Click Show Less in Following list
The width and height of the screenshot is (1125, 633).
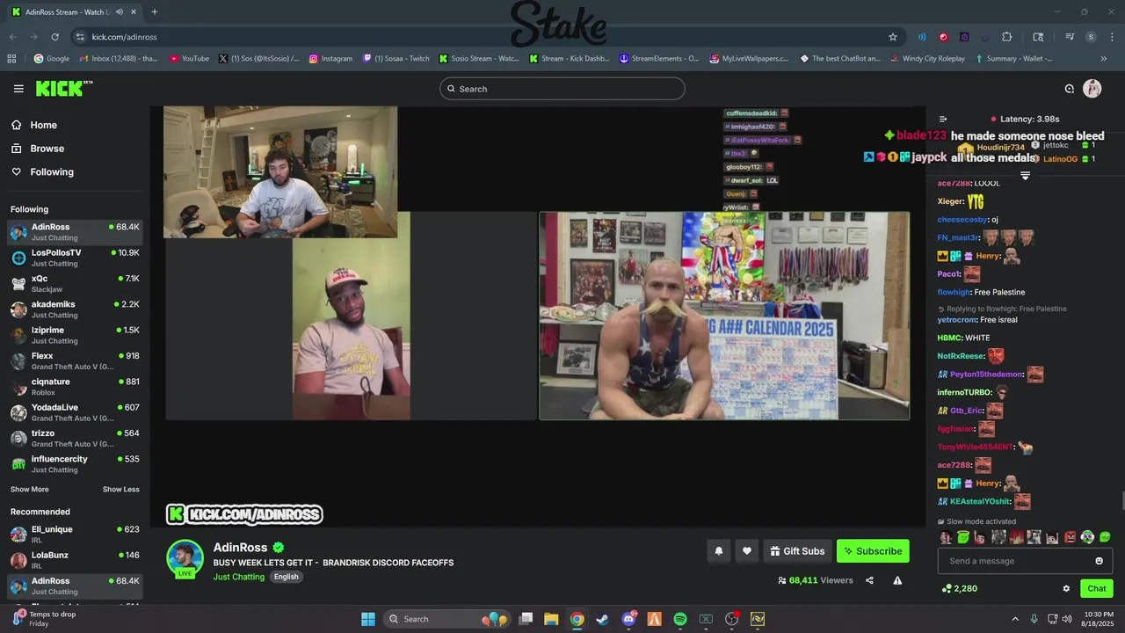[121, 489]
